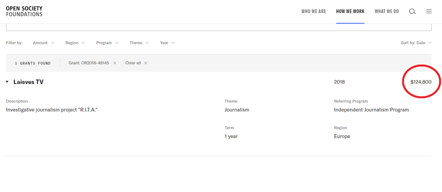Viewport: 442px width, 192px height.
Task: Click the Open Society Foundations logo
Action: click(x=24, y=11)
